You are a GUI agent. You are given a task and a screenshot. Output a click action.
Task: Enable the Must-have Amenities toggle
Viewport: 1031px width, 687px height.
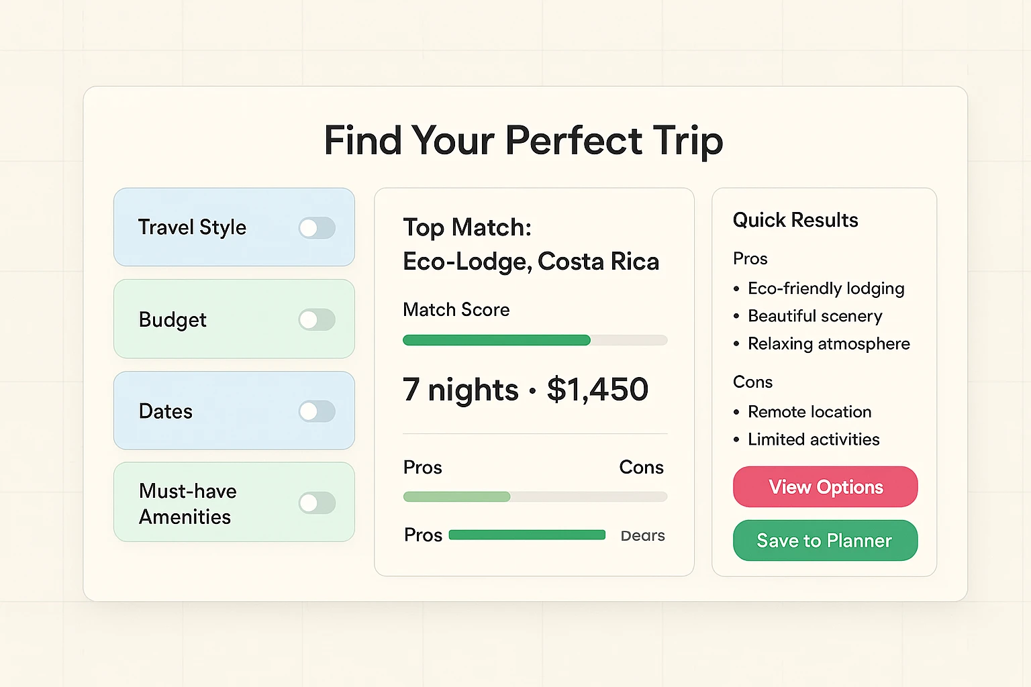(317, 503)
